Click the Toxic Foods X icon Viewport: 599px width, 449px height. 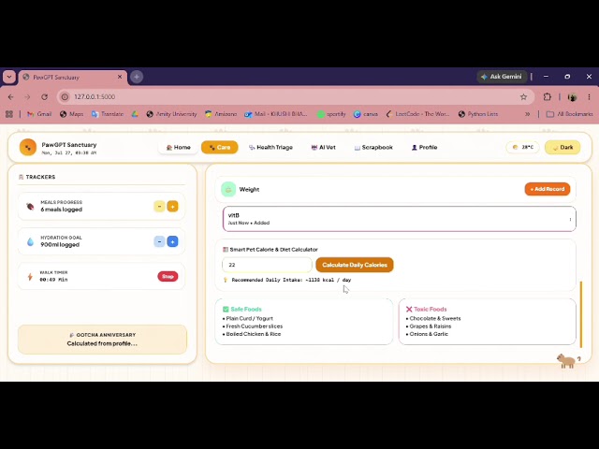click(409, 310)
